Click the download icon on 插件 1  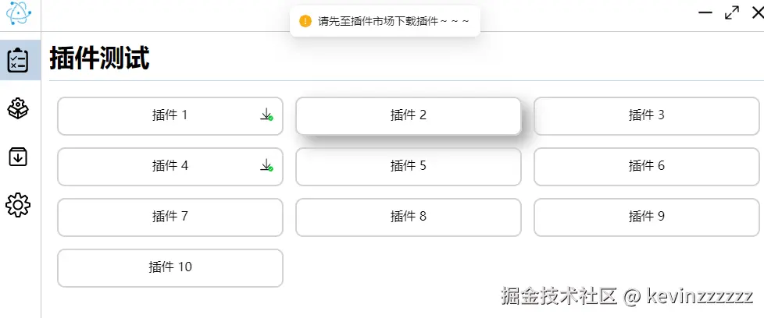pos(266,115)
